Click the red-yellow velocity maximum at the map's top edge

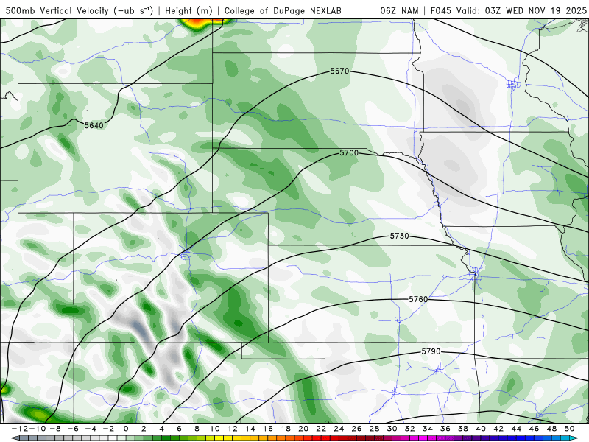point(197,24)
